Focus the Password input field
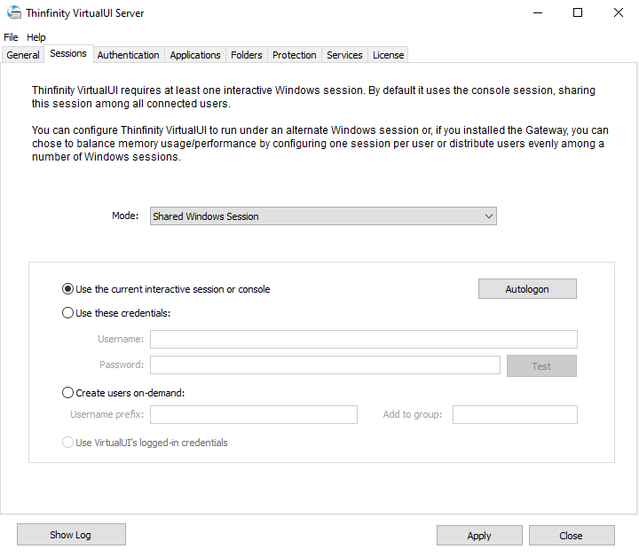This screenshot has width=639, height=557. (325, 365)
